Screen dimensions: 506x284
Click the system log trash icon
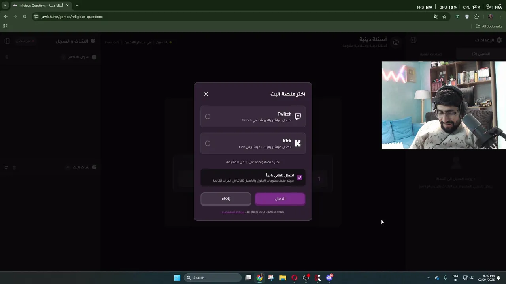[x=7, y=57]
